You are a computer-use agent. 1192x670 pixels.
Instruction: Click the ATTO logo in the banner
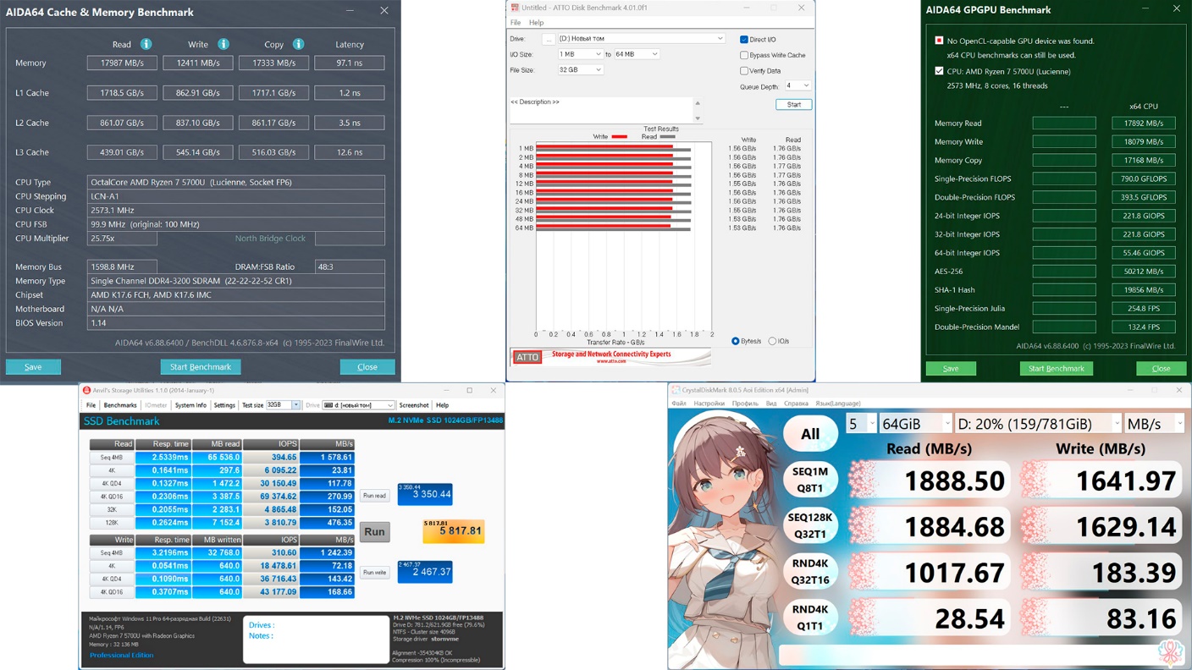click(527, 357)
